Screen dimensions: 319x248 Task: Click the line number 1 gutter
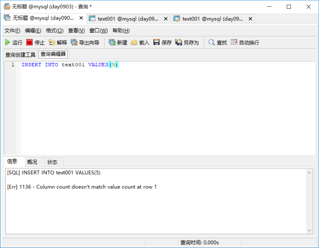13,65
